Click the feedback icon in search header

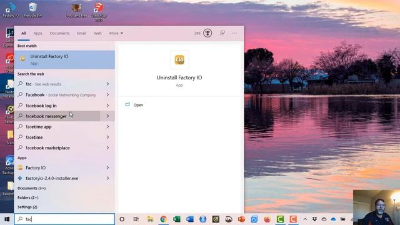point(222,33)
